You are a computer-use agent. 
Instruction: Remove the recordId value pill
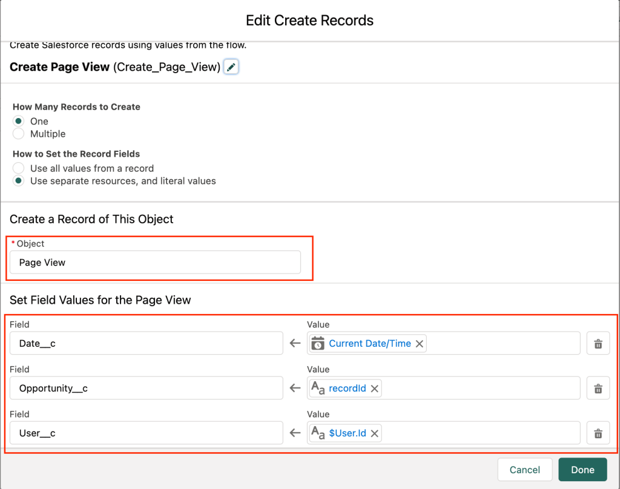tap(374, 389)
